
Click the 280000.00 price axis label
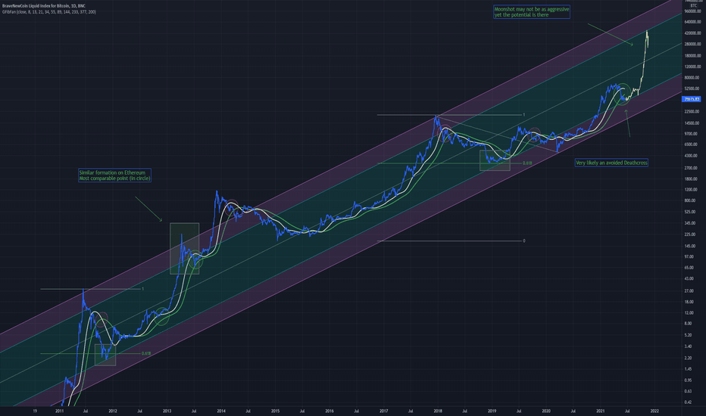click(x=692, y=44)
